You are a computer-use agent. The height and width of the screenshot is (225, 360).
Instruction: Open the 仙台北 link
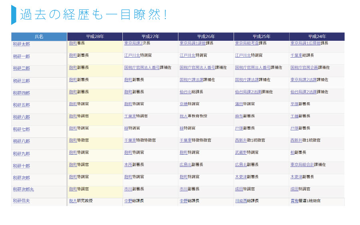pos(186,92)
